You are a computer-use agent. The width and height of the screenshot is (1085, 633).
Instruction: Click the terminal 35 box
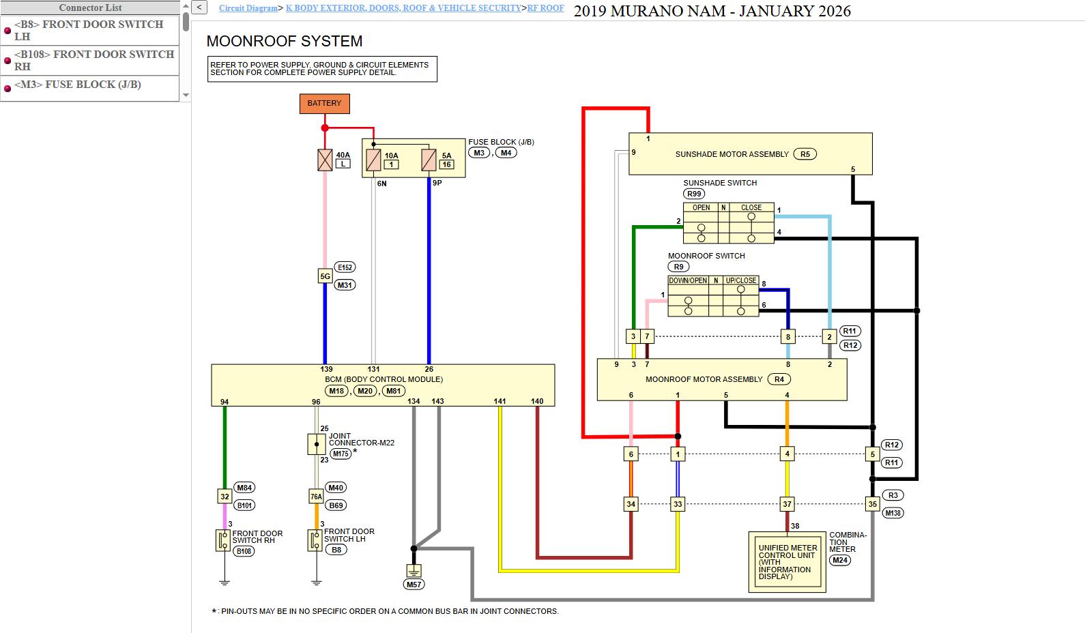(873, 504)
